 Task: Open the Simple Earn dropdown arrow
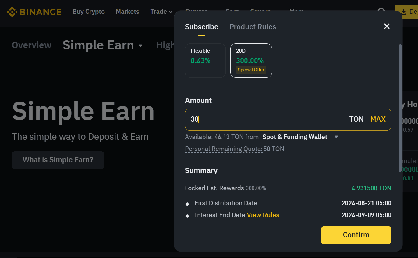[x=140, y=46]
